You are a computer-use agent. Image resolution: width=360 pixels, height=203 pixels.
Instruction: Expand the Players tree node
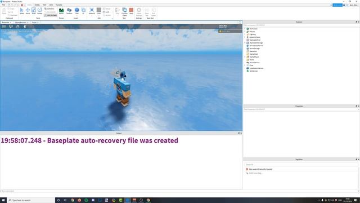[245, 32]
